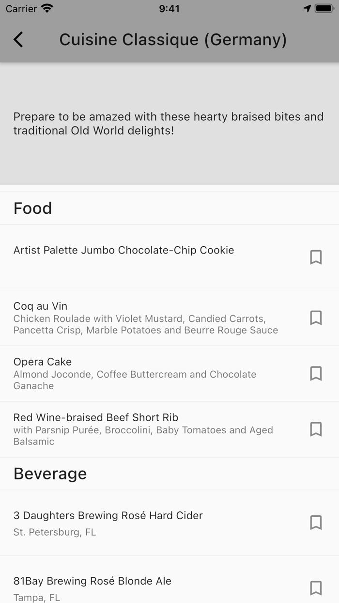Save Red Wine-braised Beef Short Rib bookmark

[316, 429]
